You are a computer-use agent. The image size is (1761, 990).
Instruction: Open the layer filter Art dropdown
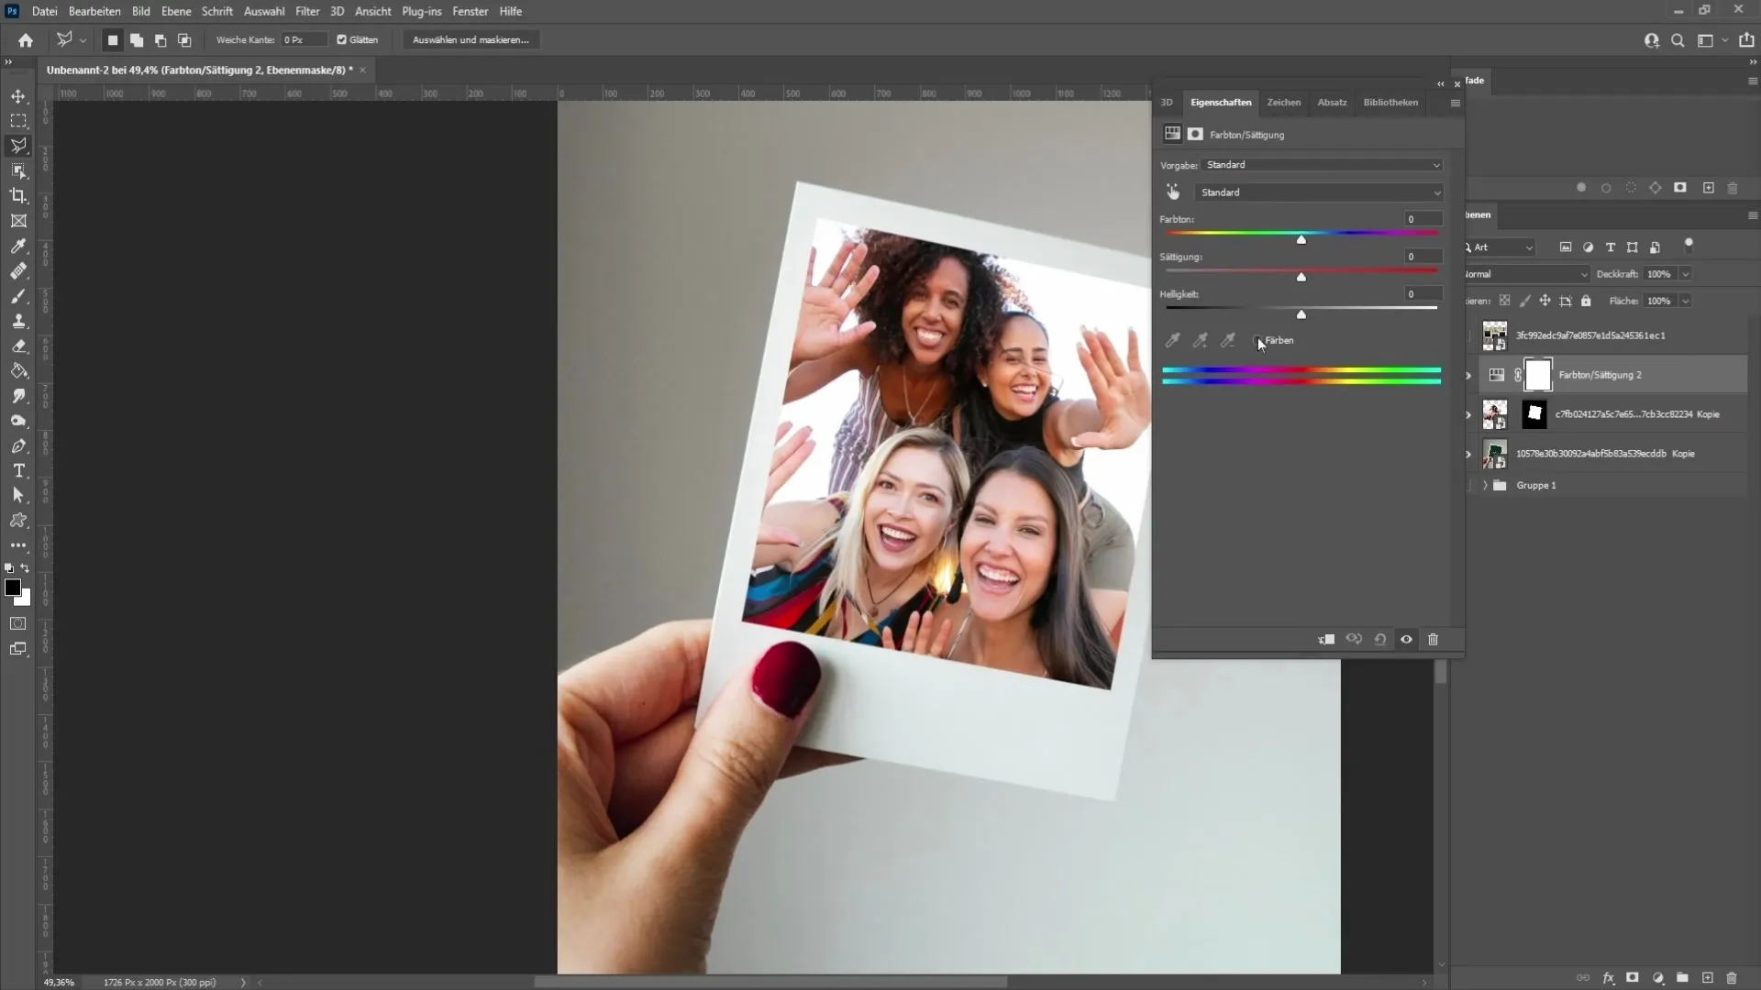tap(1501, 247)
